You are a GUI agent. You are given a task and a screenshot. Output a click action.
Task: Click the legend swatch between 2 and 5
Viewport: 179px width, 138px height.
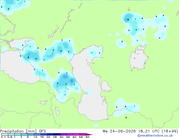[24, 134]
